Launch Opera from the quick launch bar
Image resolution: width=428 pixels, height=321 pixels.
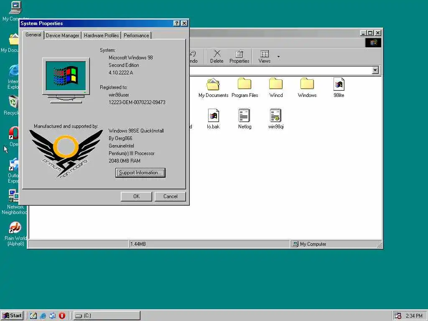click(62, 316)
